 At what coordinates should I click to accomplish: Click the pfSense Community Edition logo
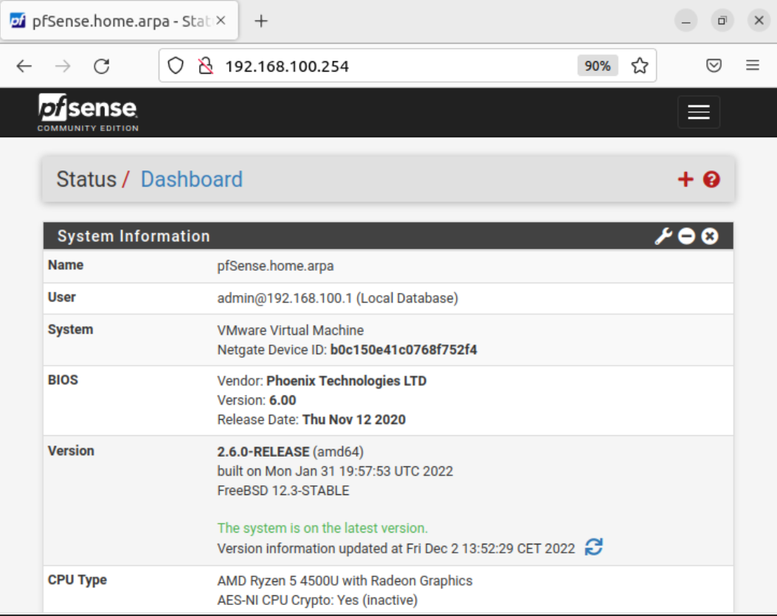tap(88, 112)
